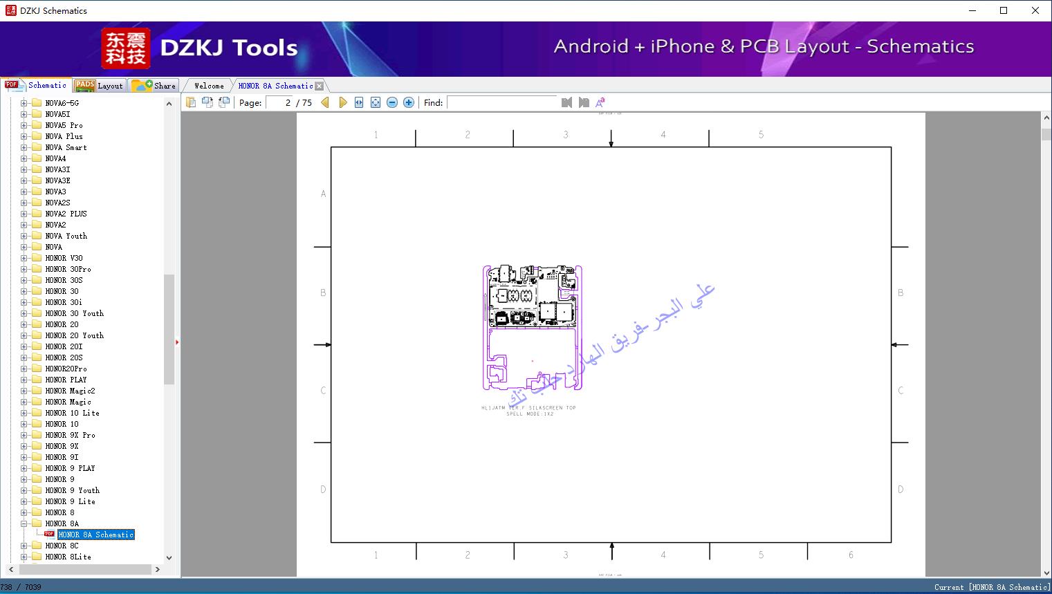Select the HONOR PLAY tree item
This screenshot has height=594, width=1052.
(66, 380)
